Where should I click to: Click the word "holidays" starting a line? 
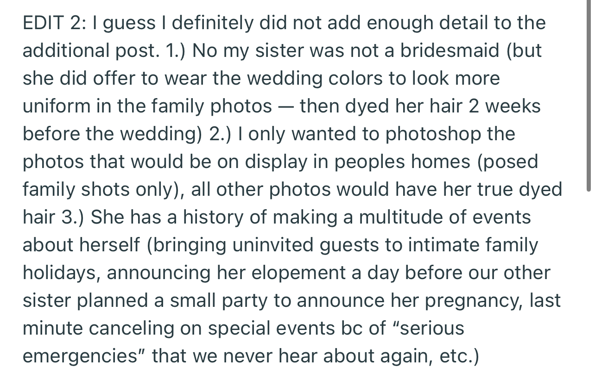(x=60, y=273)
